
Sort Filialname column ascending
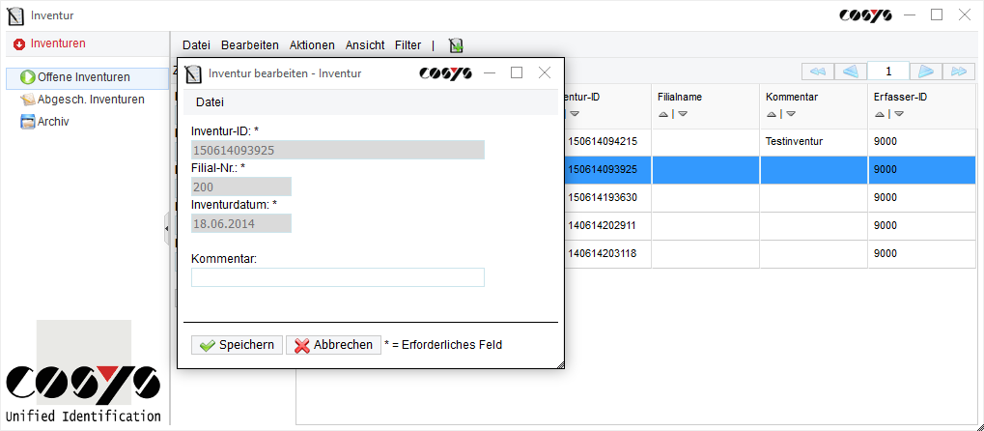coord(663,114)
